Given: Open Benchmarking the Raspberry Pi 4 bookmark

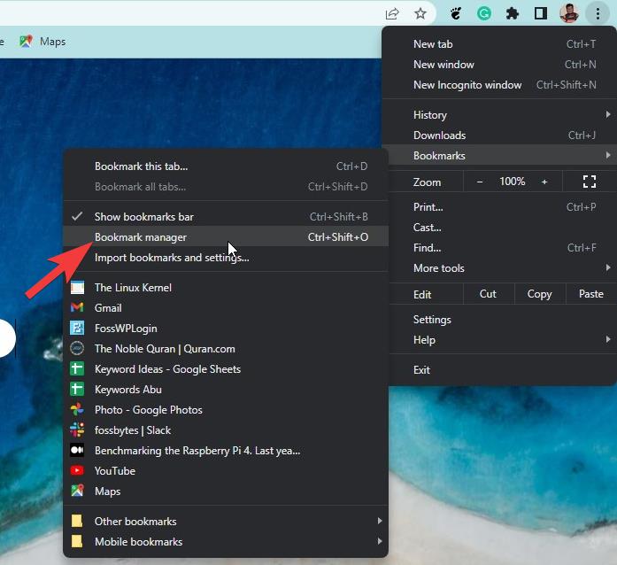Looking at the screenshot, I should click(226, 451).
